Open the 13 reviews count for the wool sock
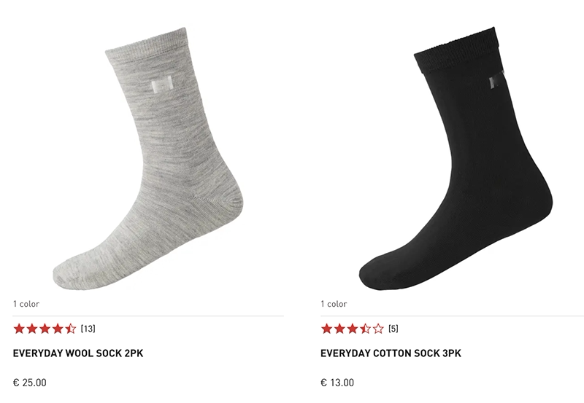 click(x=88, y=329)
